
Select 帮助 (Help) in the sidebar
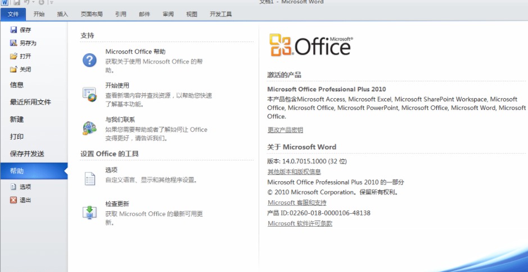click(x=34, y=171)
